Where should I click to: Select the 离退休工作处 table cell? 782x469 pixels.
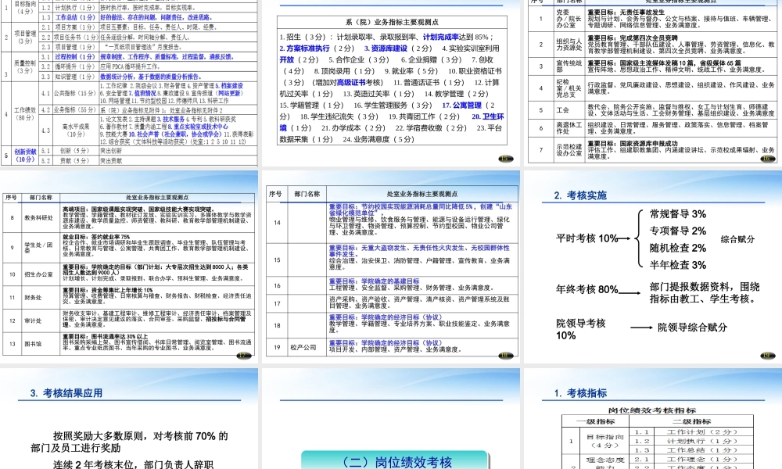(569, 128)
